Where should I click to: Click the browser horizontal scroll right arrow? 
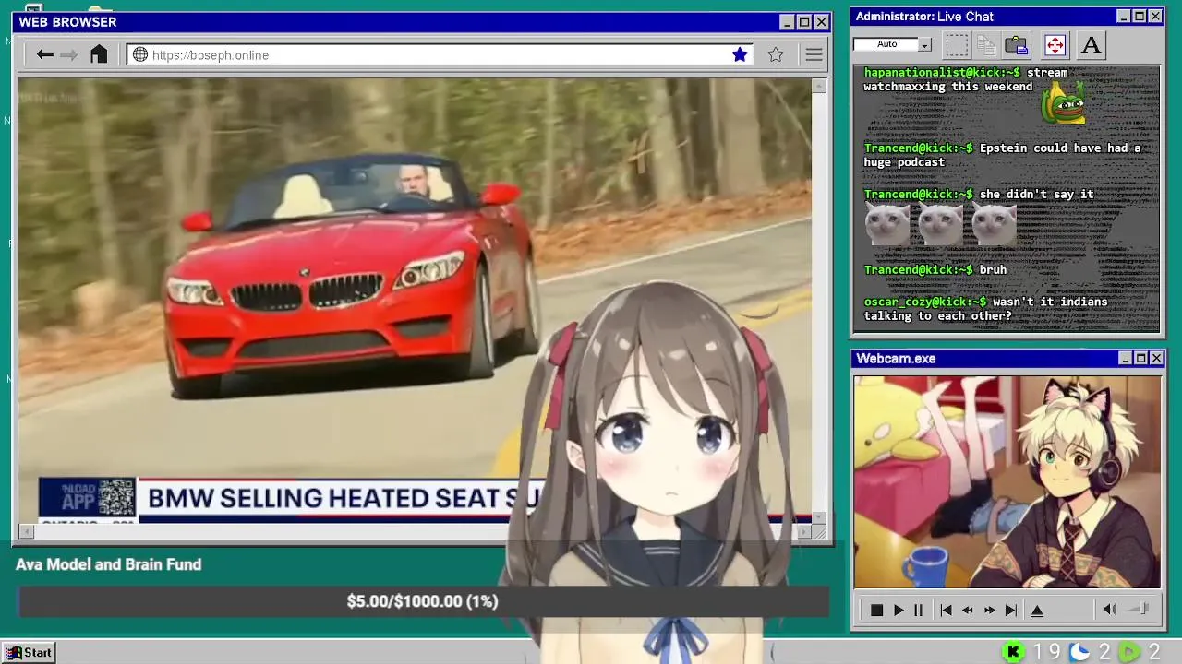(804, 530)
